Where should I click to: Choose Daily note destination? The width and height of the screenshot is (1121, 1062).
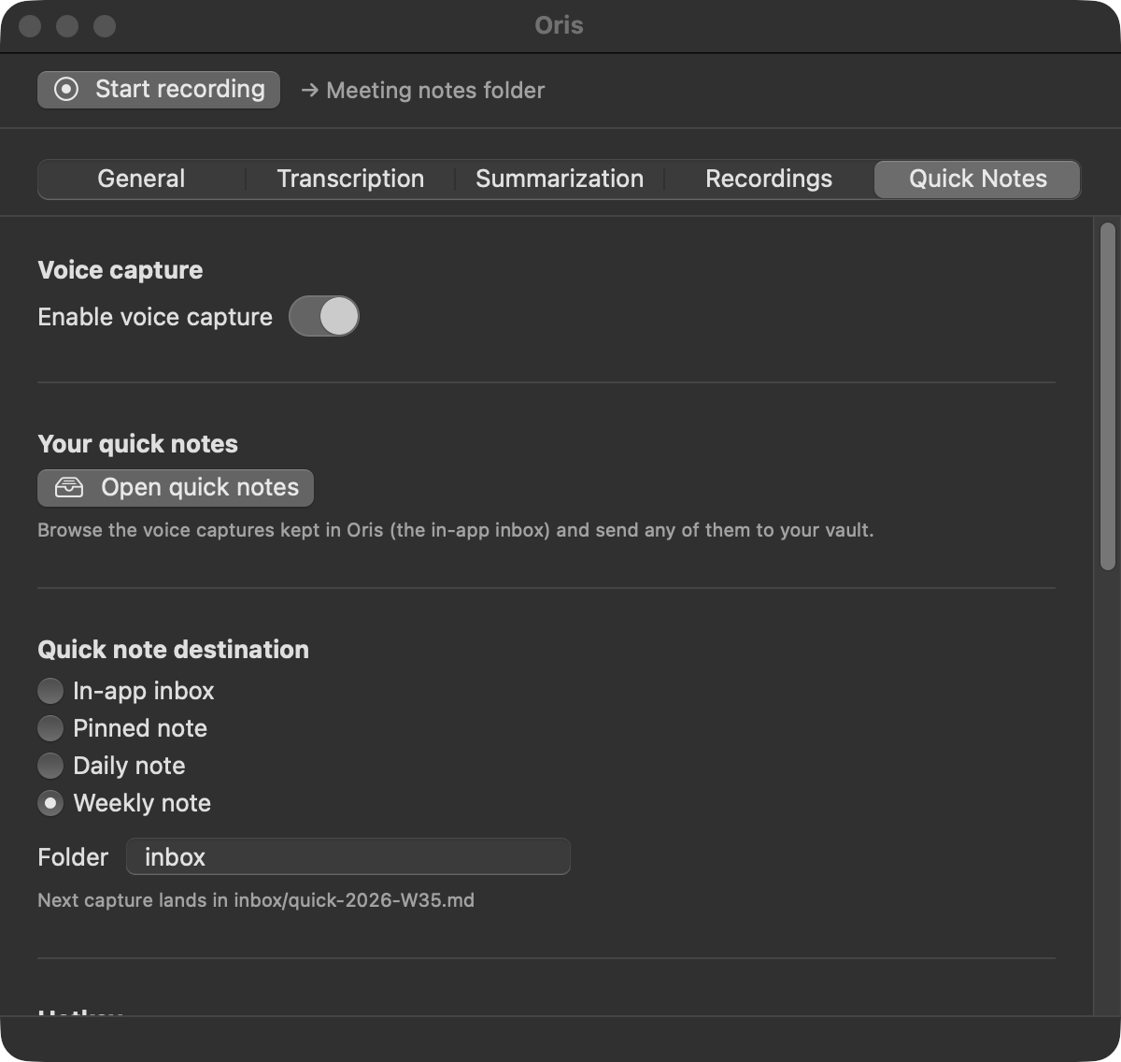tap(50, 766)
